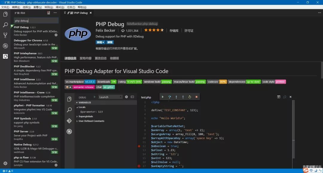Image resolution: width=323 pixels, height=173 pixels.
Task: Install the Debugger for Chrome extension
Action: pos(54,48)
